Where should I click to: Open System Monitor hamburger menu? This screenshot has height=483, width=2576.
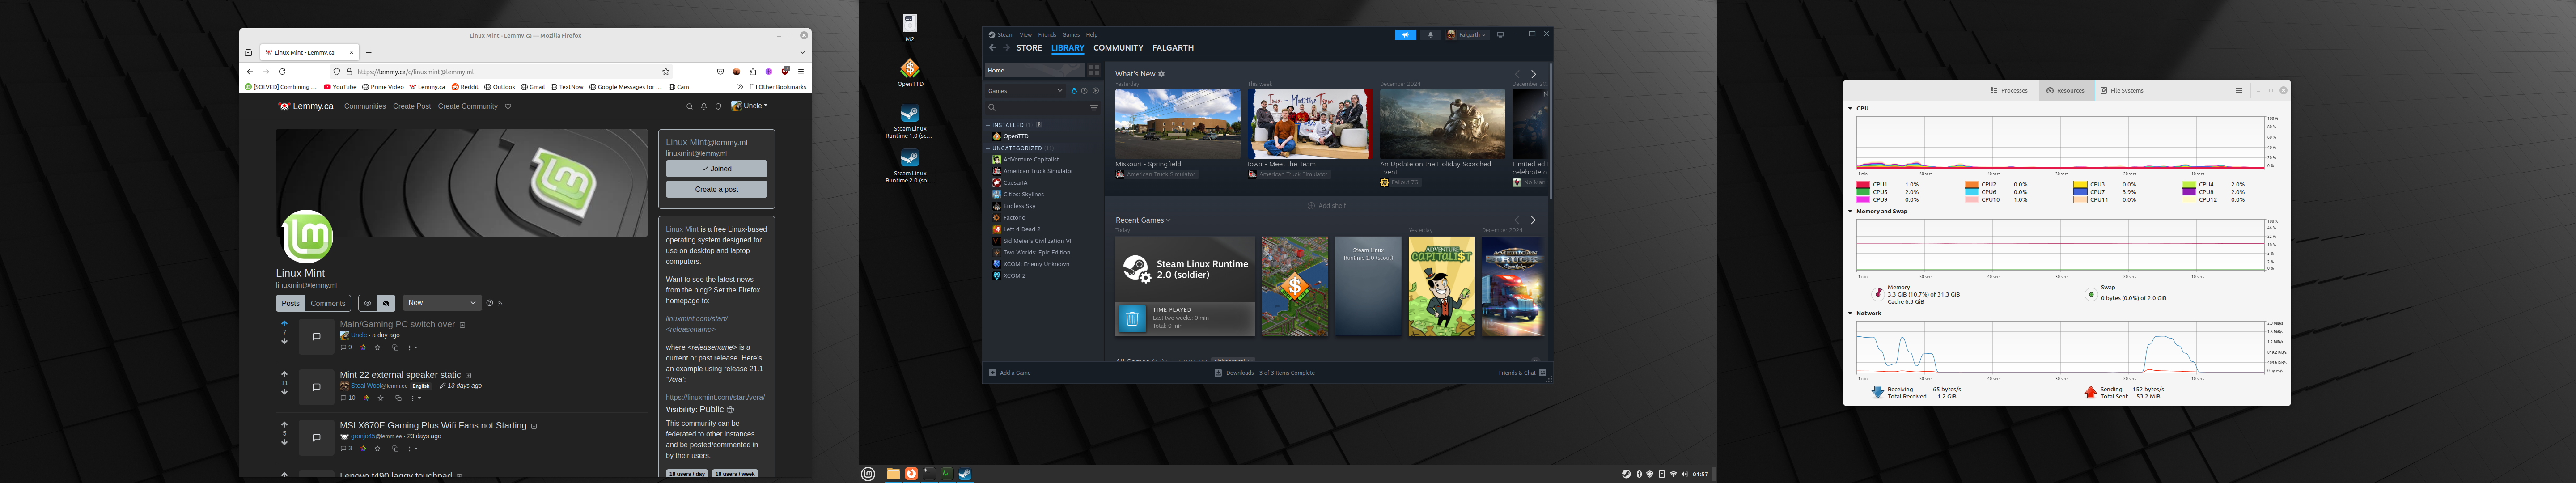tap(2239, 90)
